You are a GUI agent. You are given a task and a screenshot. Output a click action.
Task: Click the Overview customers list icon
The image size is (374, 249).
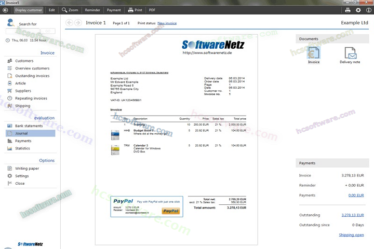click(9, 68)
